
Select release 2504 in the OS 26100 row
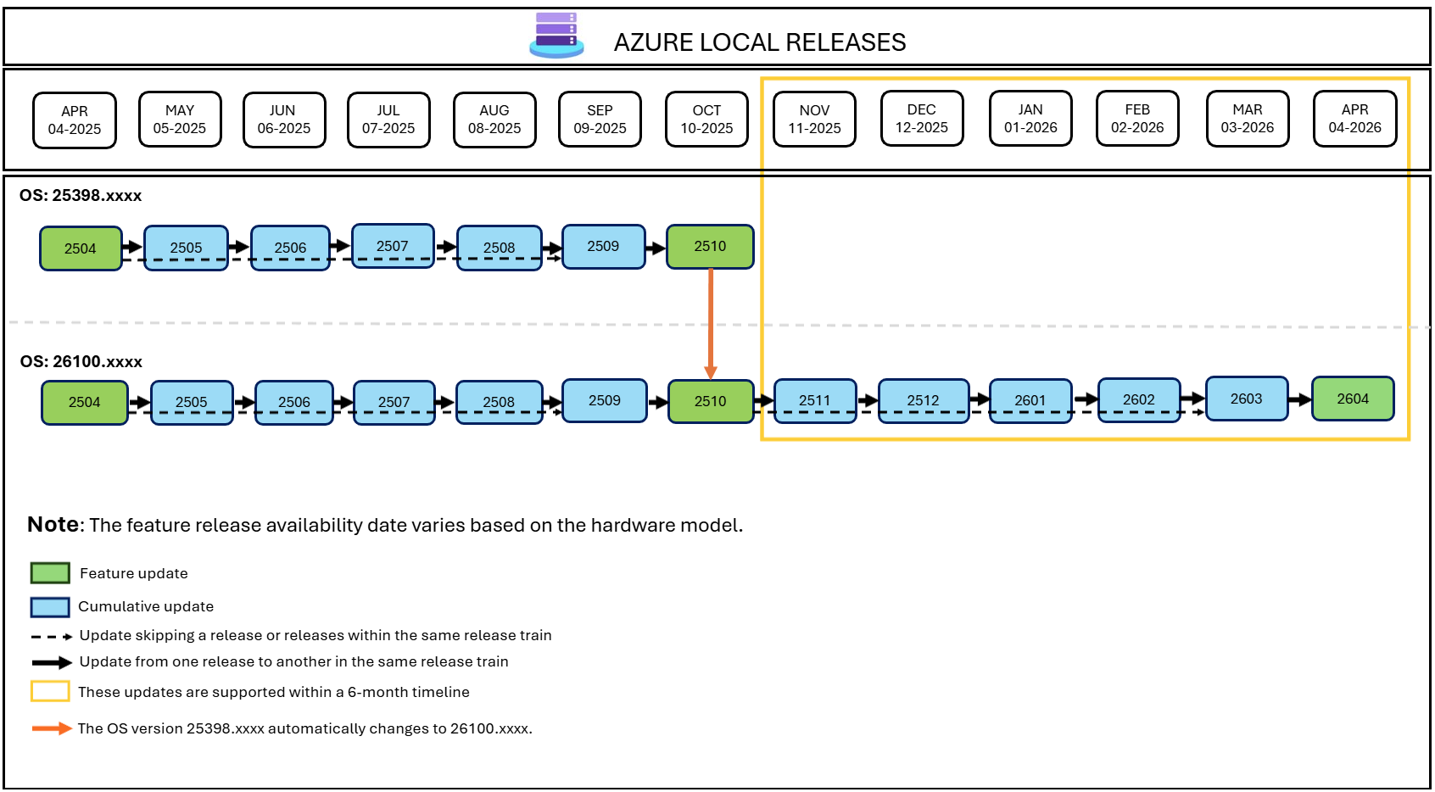[x=85, y=402]
